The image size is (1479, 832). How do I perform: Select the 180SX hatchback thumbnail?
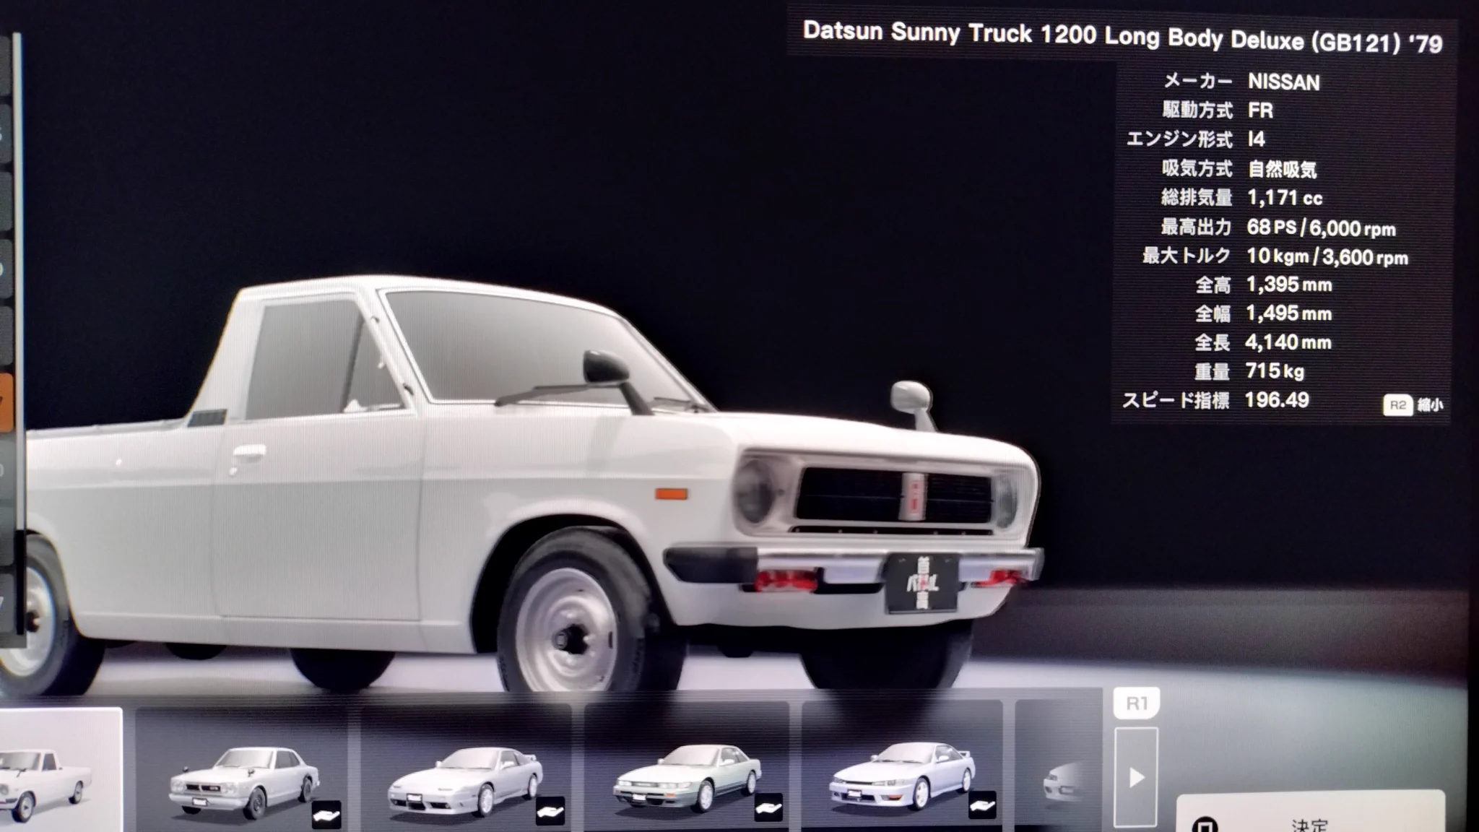465,770
